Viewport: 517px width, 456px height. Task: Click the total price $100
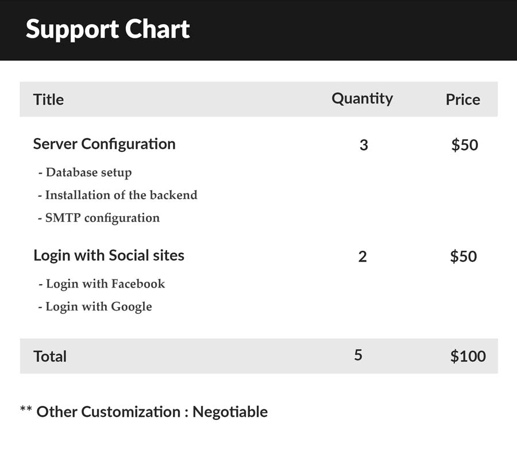pyautogui.click(x=468, y=356)
